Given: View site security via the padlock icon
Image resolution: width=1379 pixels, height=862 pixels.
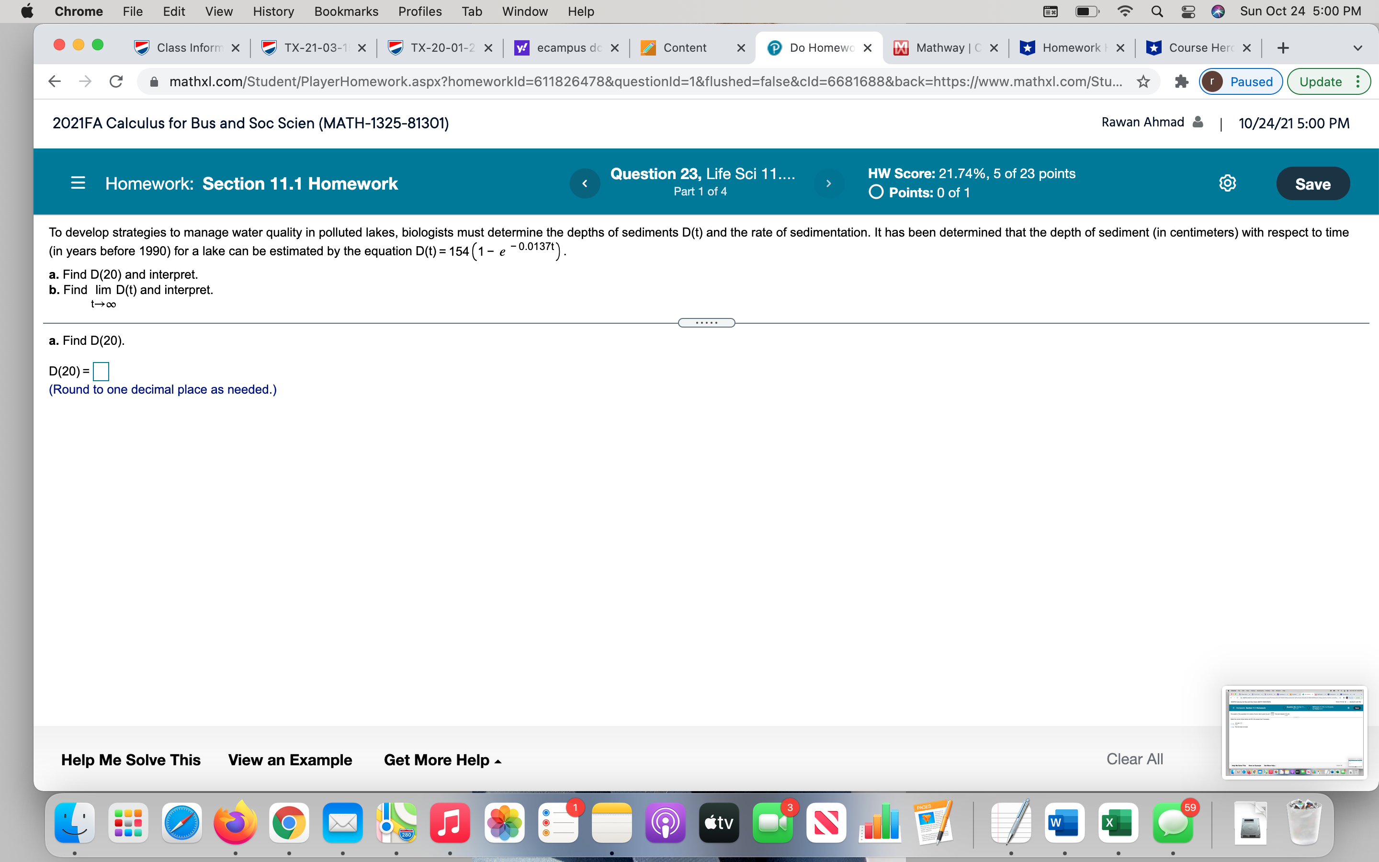Looking at the screenshot, I should click(x=154, y=81).
